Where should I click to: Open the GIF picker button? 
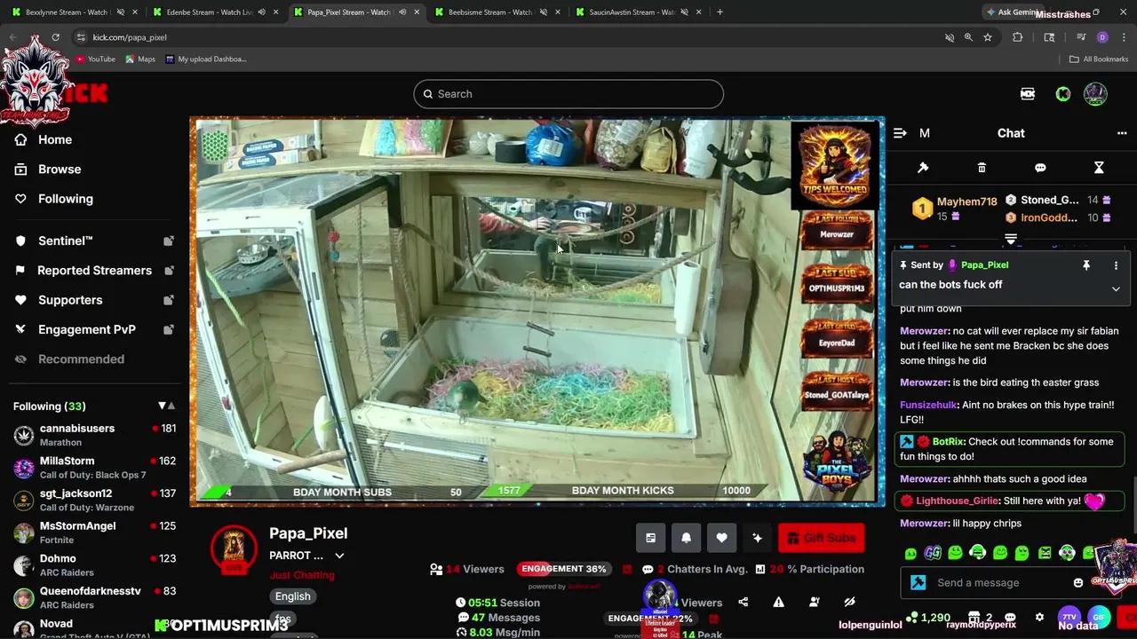(1099, 617)
